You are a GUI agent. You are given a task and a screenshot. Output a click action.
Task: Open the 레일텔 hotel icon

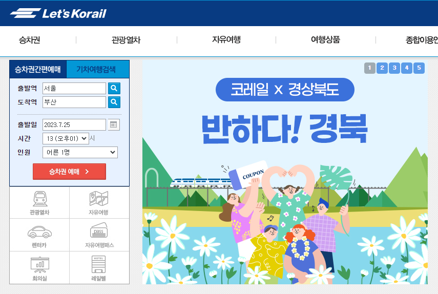click(99, 268)
